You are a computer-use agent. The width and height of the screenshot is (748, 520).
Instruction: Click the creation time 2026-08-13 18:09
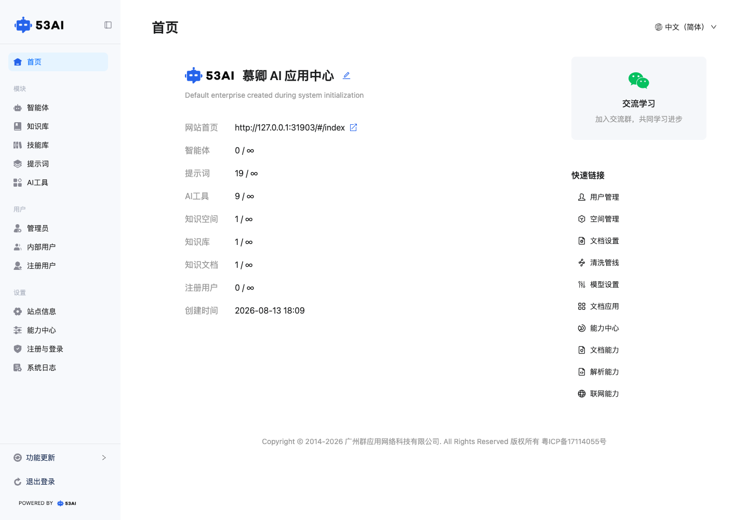270,310
